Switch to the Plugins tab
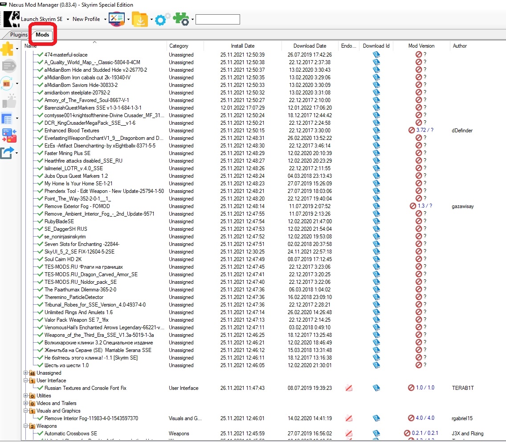This screenshot has width=506, height=442. [19, 35]
